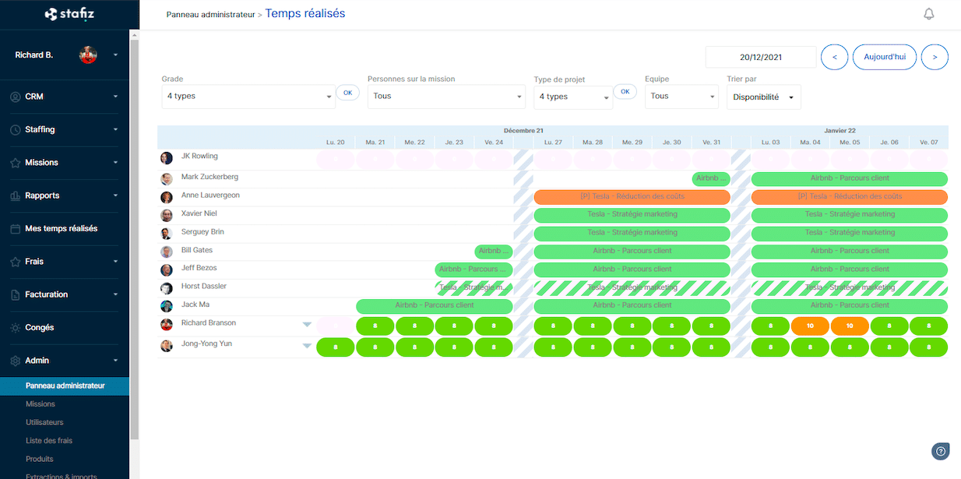This screenshot has width=961, height=479.
Task: Click the Congés sun icon
Action: click(x=16, y=328)
